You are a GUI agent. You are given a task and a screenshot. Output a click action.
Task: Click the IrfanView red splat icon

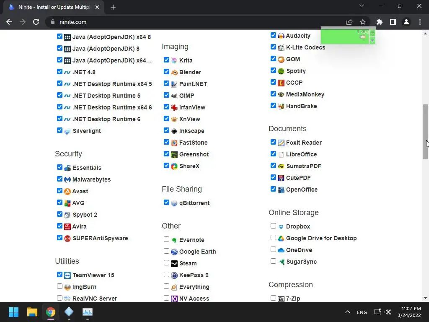(174, 108)
